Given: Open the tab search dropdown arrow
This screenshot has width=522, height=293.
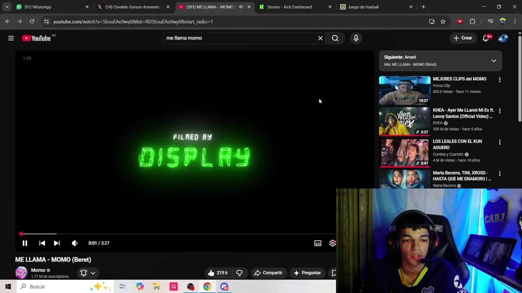Looking at the screenshot, I should pos(7,7).
